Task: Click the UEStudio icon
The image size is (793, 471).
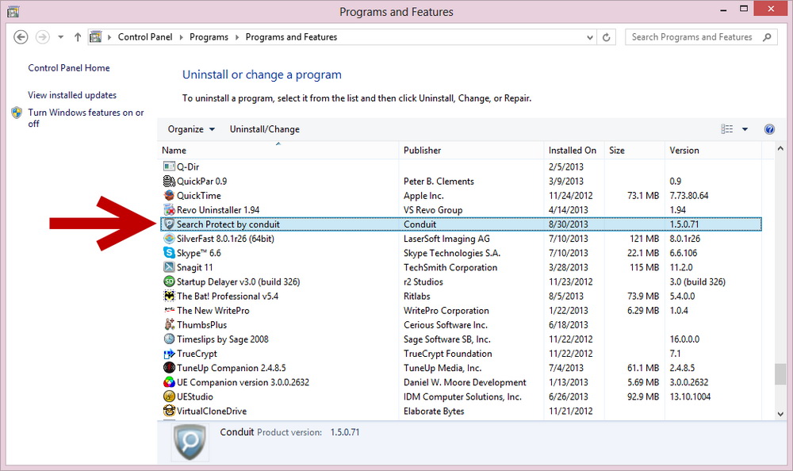Action: 169,396
